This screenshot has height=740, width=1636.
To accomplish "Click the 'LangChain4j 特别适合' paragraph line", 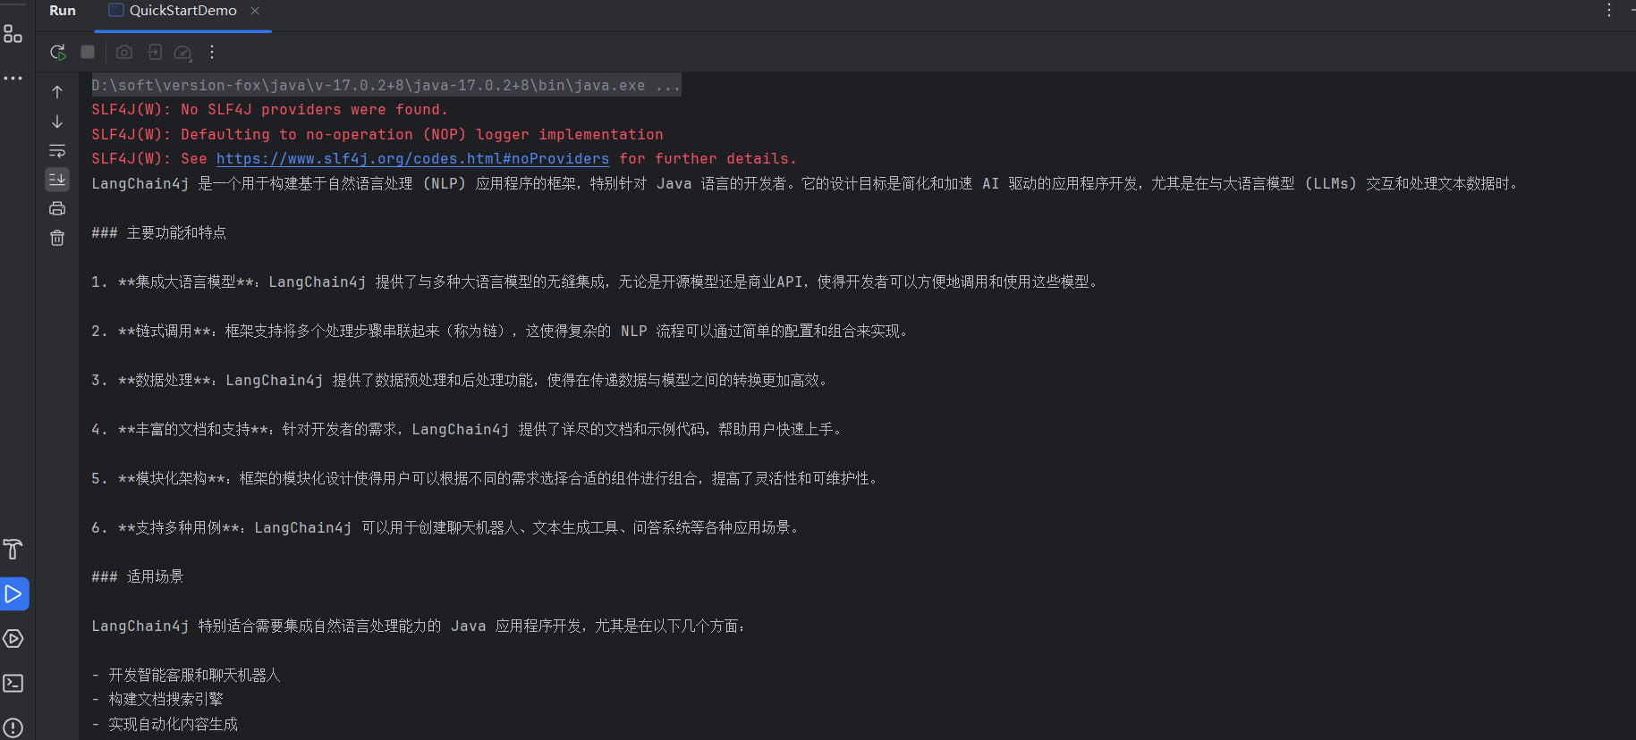I will (x=420, y=626).
